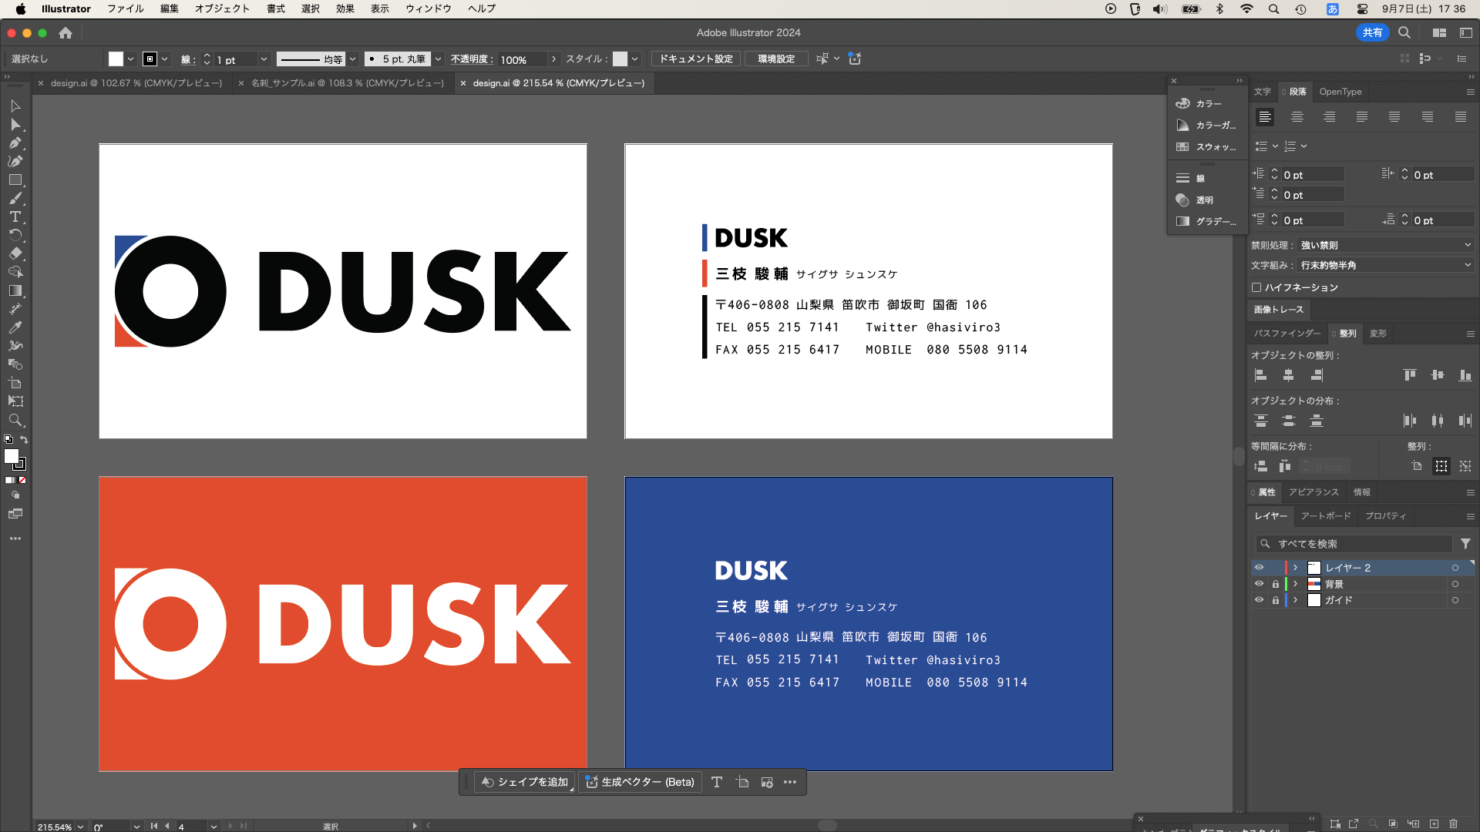
Task: Click the fill color swatch in control bar
Action: pos(116,59)
